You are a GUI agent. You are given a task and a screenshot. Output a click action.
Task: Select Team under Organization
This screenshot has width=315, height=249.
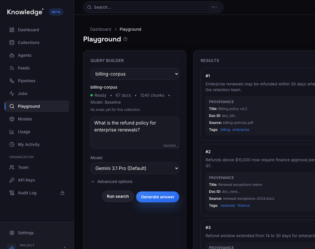23,167
